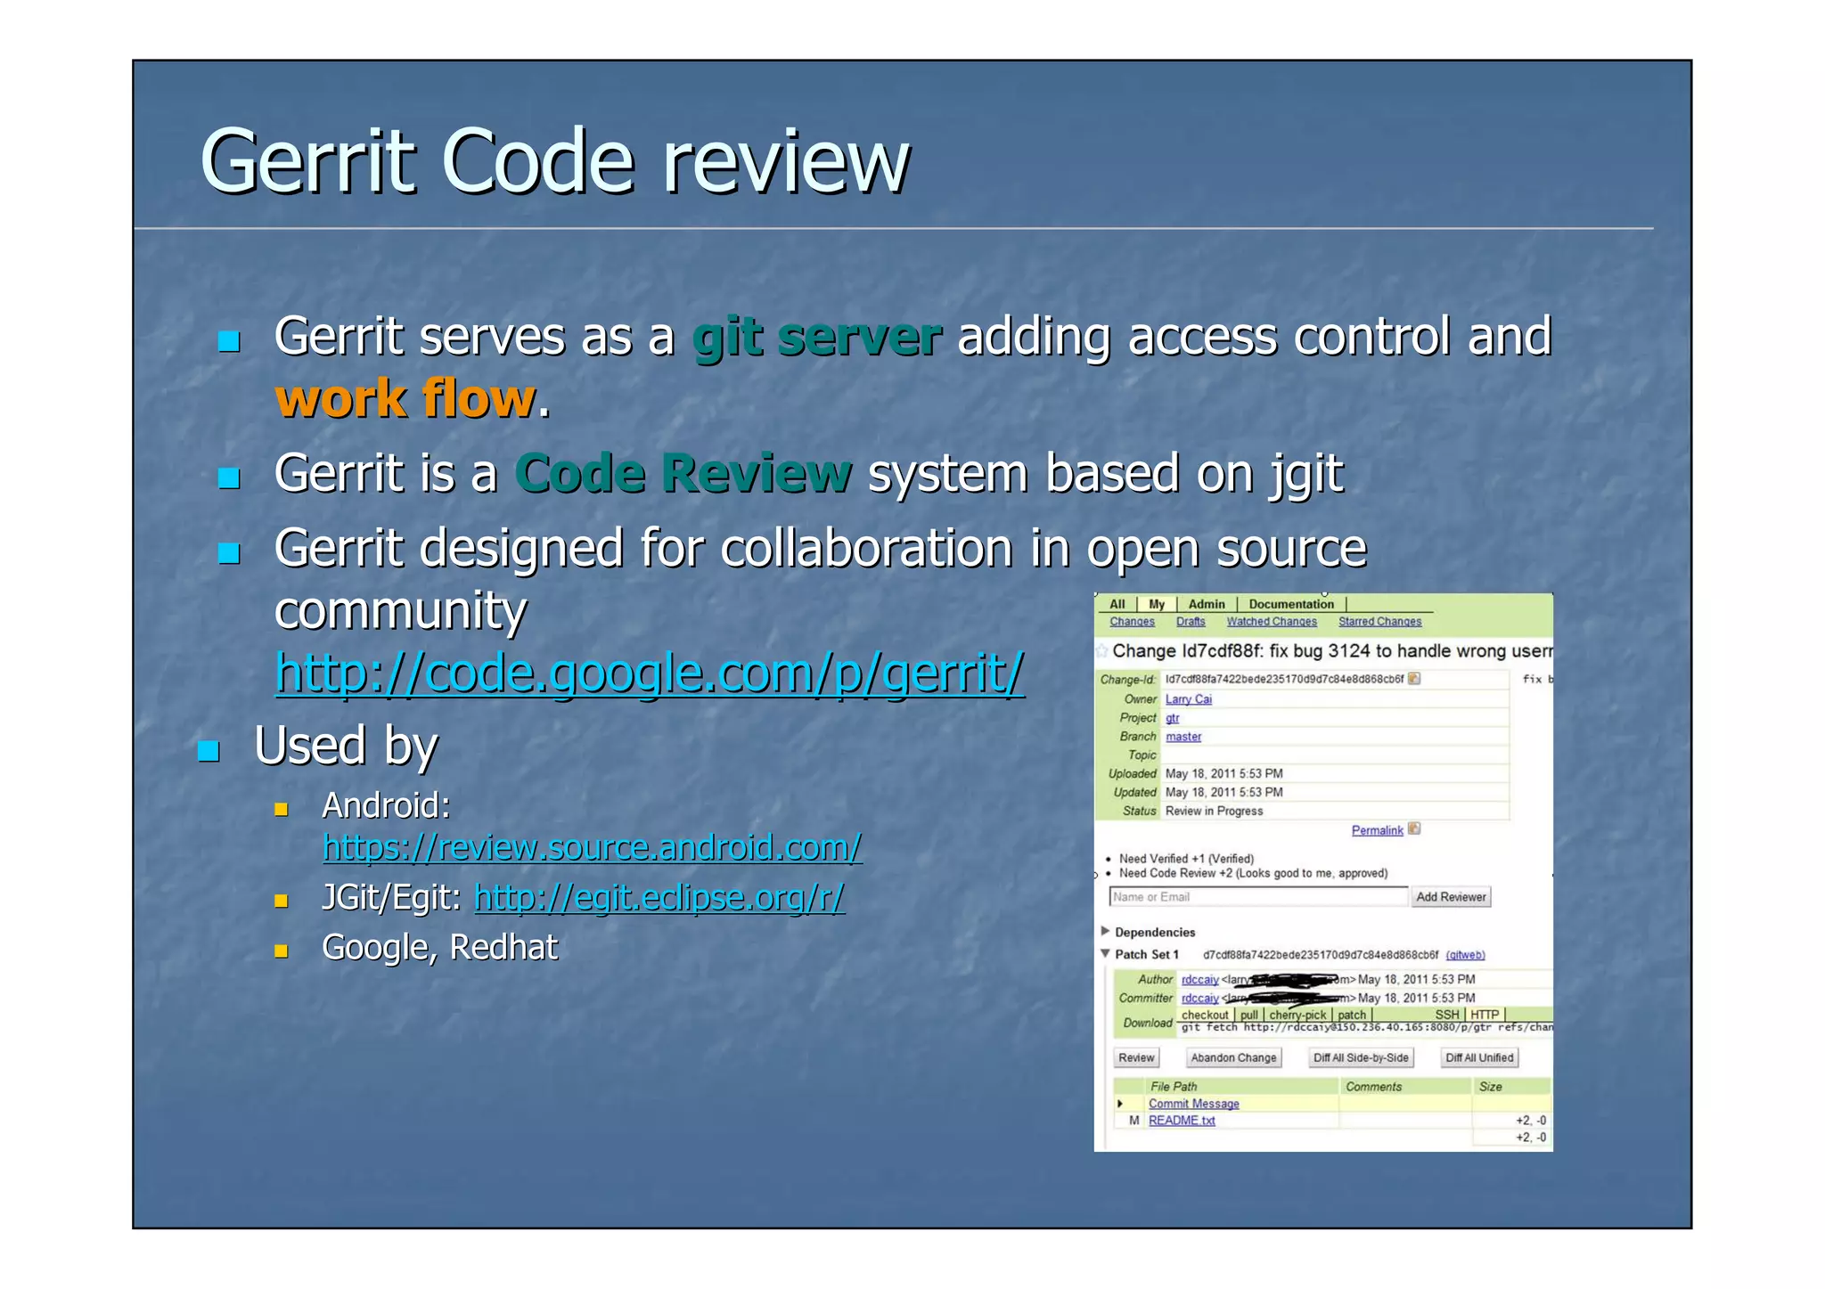Open owner Larry Cai's link
Screen dimensions: 1825x1289
(1189, 699)
